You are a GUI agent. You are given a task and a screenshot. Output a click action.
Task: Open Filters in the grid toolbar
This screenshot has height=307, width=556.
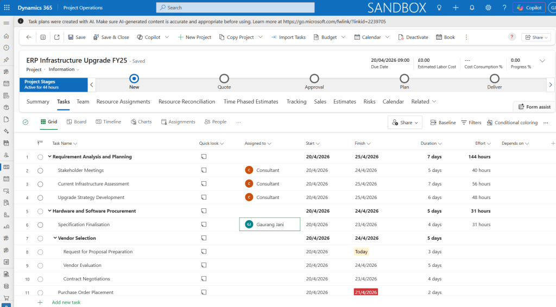(471, 123)
